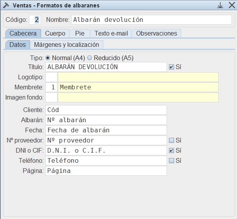The width and height of the screenshot is (237, 219).
Task: Select the Normal (A4) radio button
Action: (x=48, y=58)
